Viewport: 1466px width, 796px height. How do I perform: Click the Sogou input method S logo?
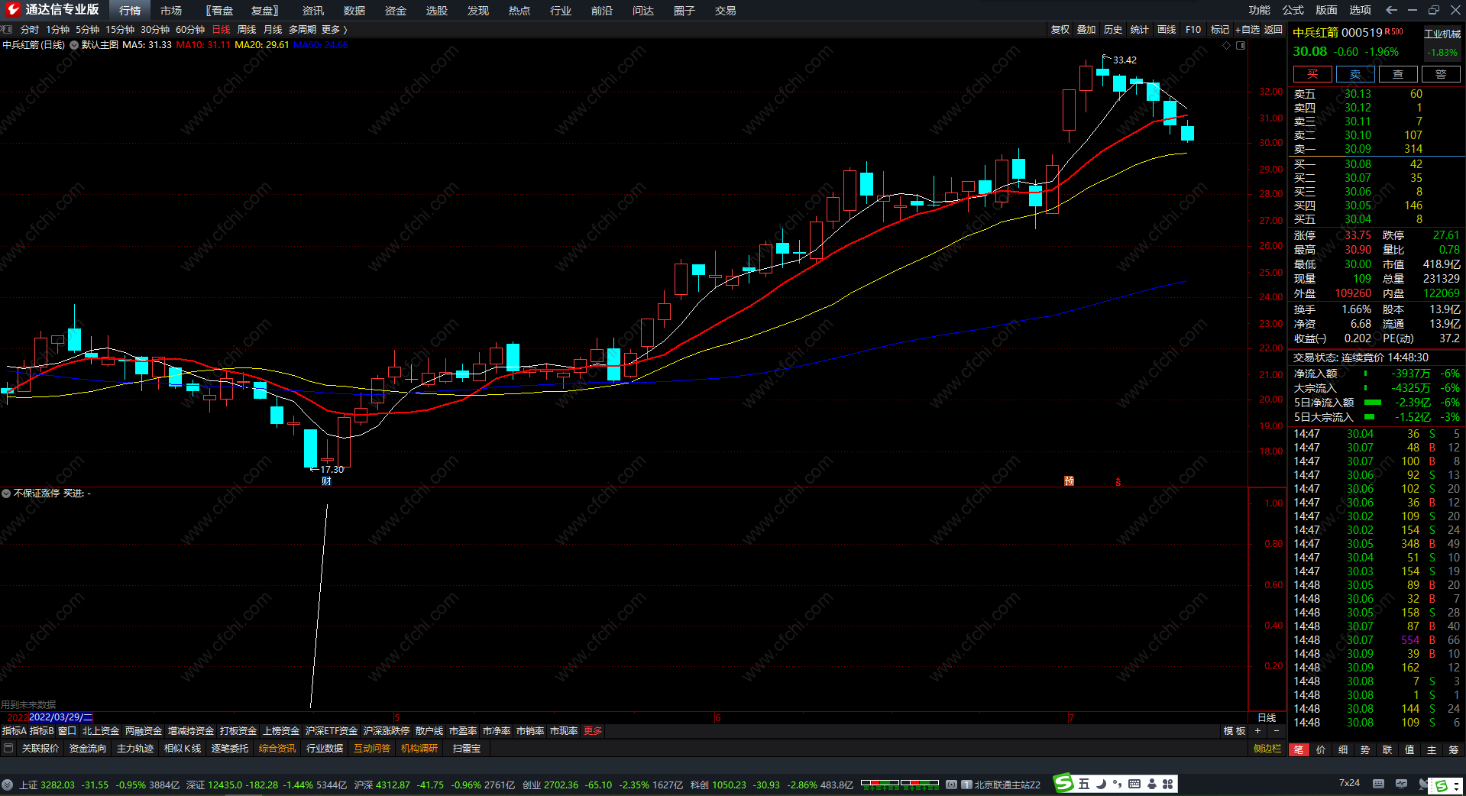coord(1063,784)
